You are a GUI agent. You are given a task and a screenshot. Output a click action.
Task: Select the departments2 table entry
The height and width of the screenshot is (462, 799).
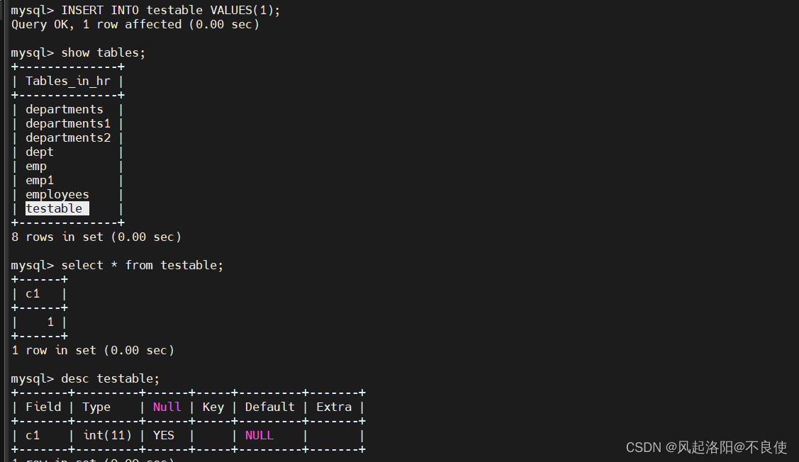click(x=68, y=137)
